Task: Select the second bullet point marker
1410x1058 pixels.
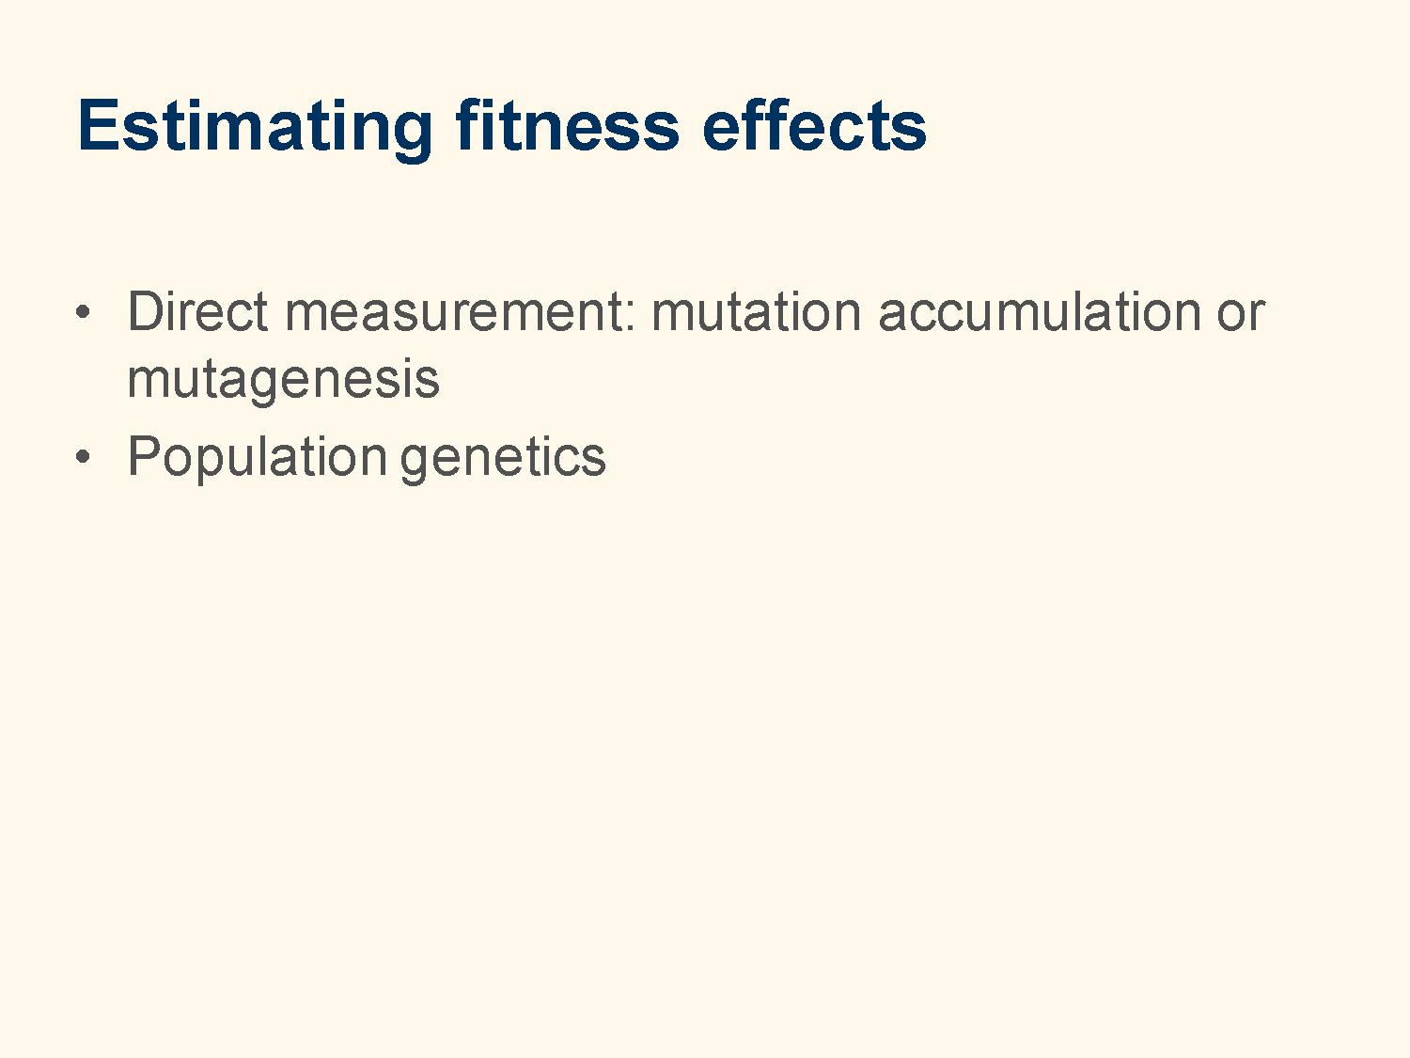Action: [x=84, y=457]
